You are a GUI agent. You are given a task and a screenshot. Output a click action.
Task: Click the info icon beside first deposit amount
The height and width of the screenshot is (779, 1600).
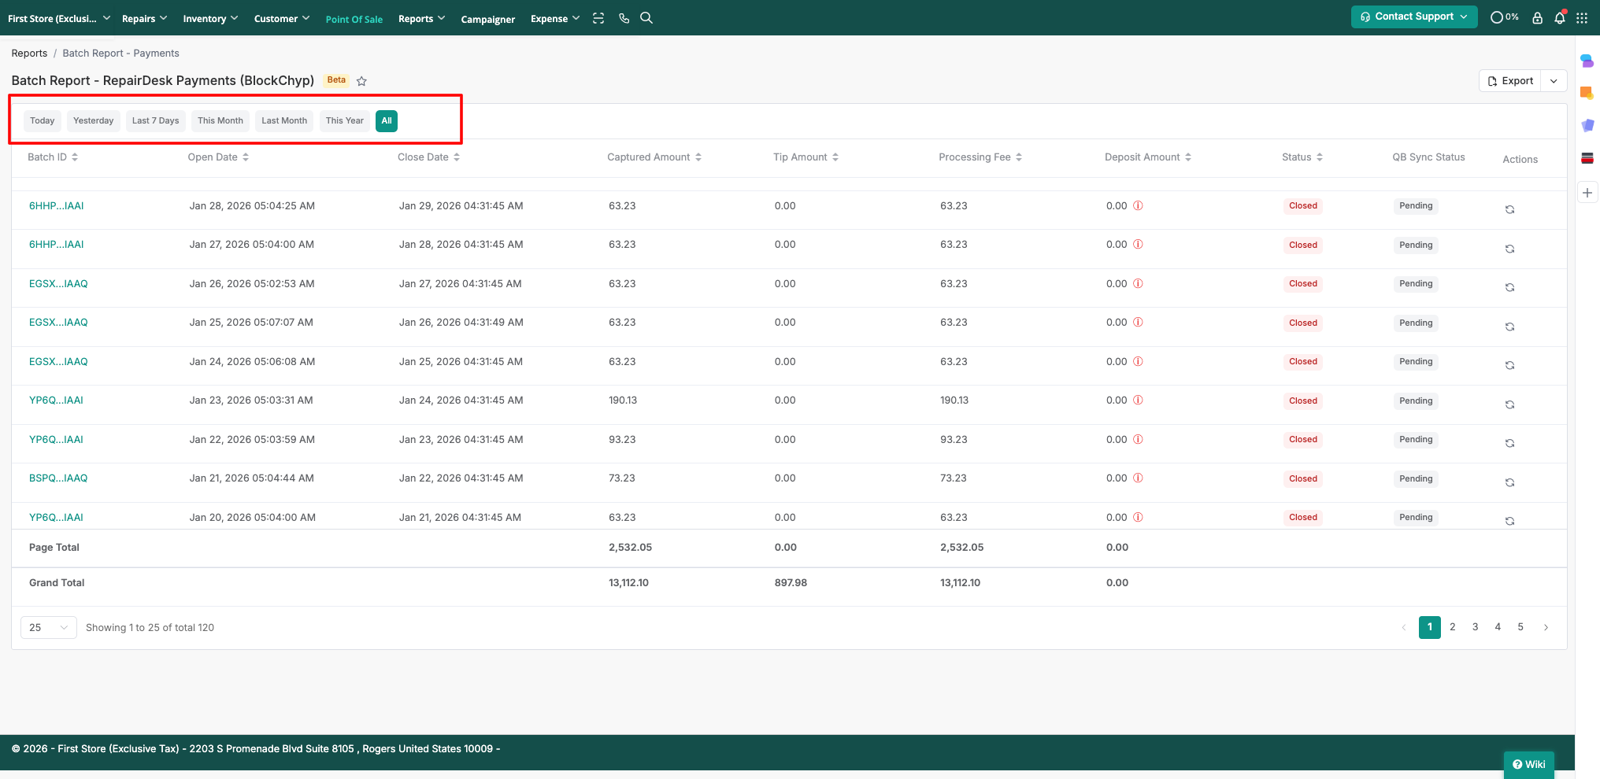1138,206
